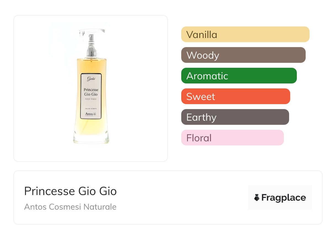Select the yellow Vanilla accord bar
This screenshot has height=238, width=336.
245,34
